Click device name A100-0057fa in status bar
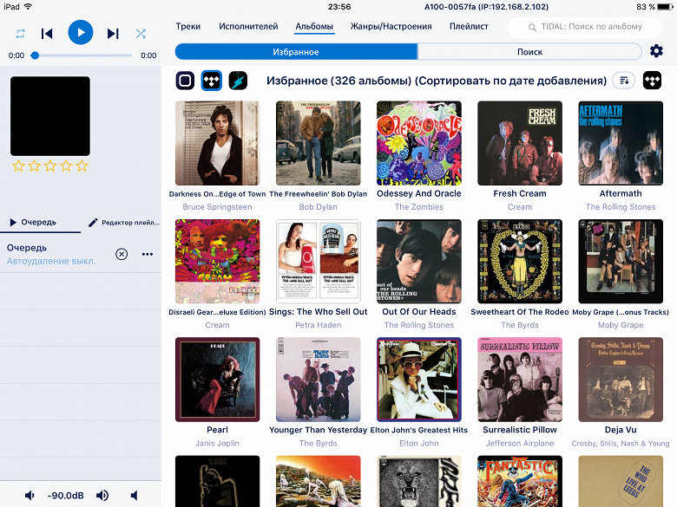 [x=487, y=7]
